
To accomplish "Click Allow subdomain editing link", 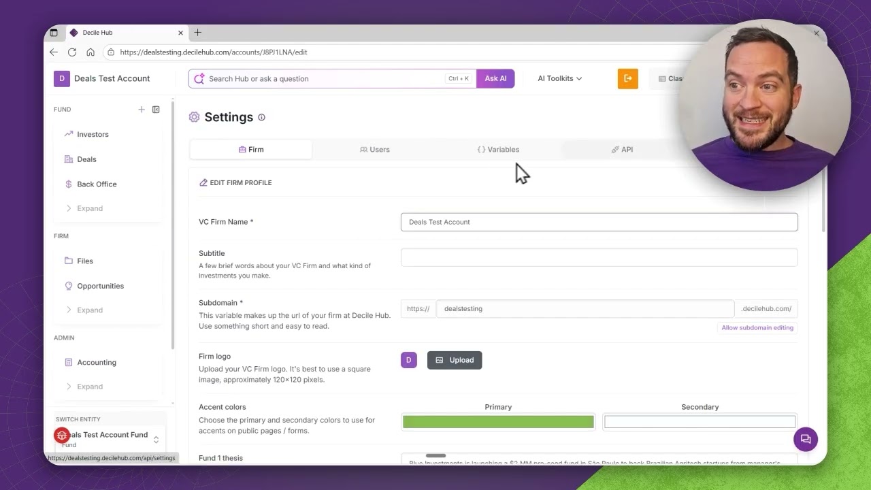I will pyautogui.click(x=757, y=327).
